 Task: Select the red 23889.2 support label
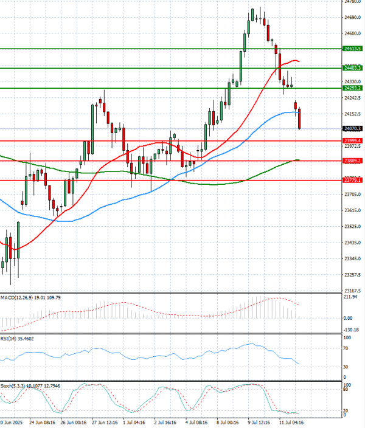352,160
